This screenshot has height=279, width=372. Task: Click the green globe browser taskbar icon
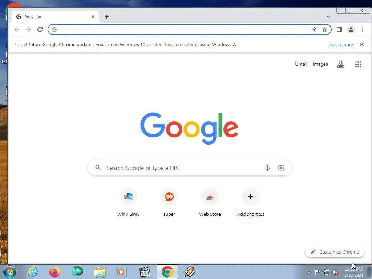pyautogui.click(x=77, y=272)
